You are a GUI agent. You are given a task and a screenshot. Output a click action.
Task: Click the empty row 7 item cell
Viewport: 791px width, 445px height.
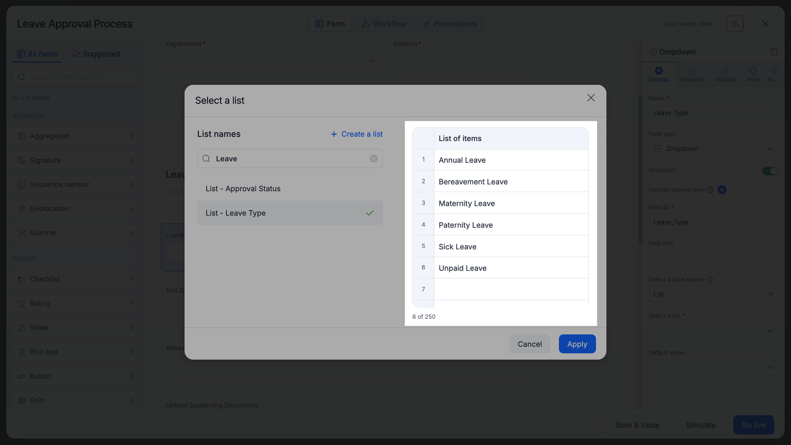511,289
